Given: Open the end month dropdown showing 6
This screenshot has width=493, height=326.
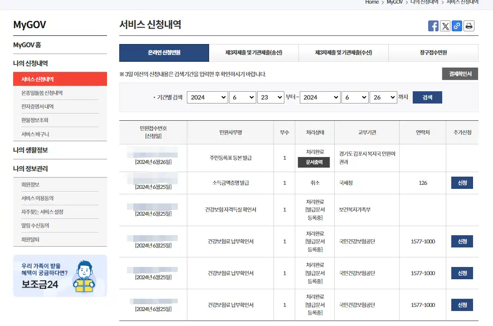Looking at the screenshot, I should tap(355, 97).
